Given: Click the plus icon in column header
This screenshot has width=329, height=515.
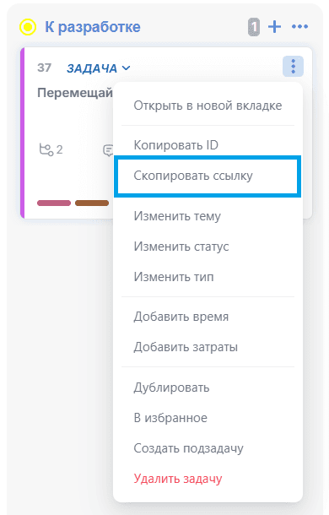Looking at the screenshot, I should coord(274,27).
